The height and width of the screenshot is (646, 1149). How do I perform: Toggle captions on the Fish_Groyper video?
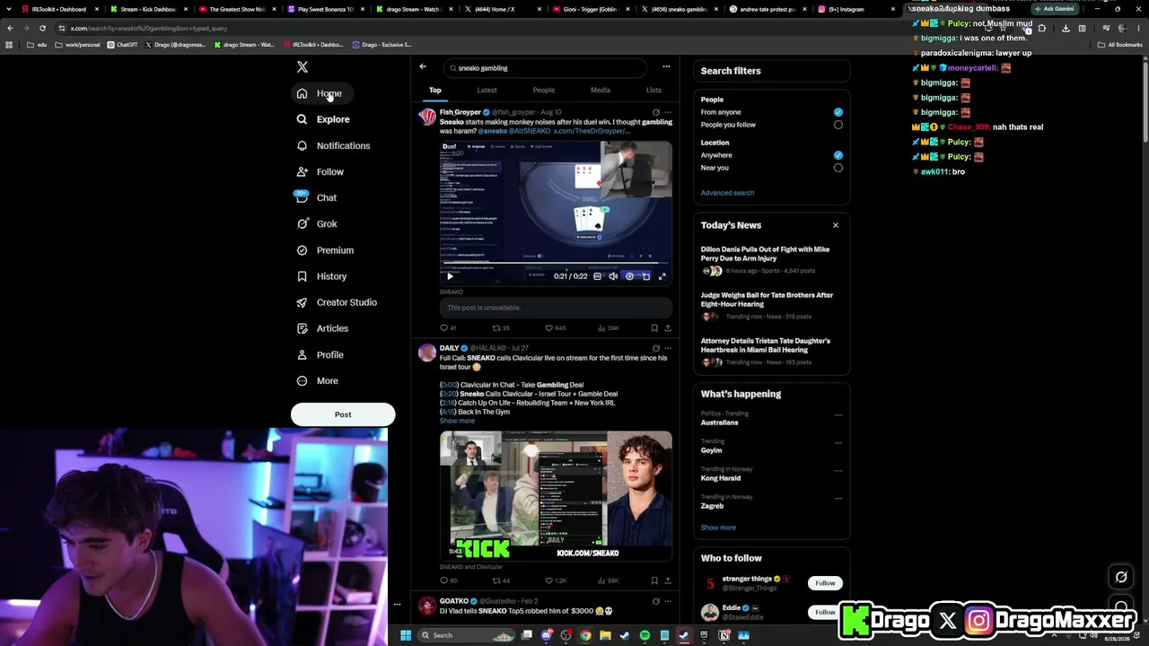pyautogui.click(x=597, y=276)
